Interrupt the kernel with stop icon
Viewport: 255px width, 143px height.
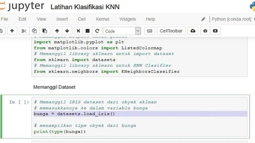pos(88,31)
